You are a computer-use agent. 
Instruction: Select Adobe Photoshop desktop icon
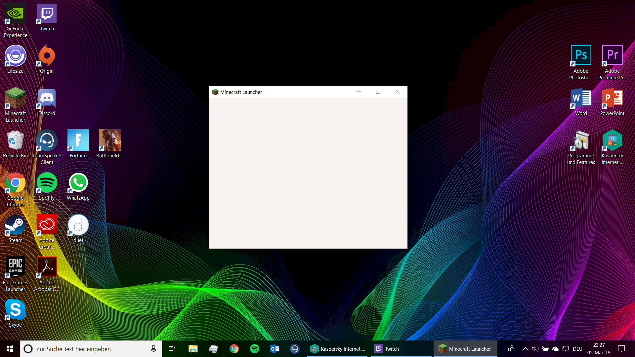click(581, 63)
